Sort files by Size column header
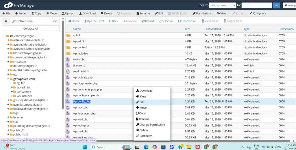296x150 pixels. (x=187, y=29)
